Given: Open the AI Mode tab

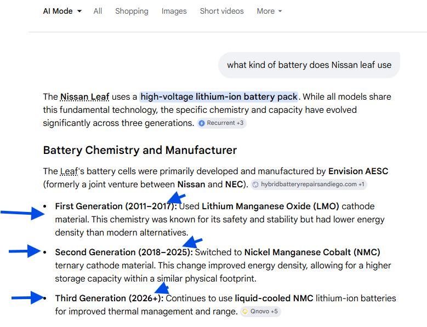Looking at the screenshot, I should click(x=58, y=11).
